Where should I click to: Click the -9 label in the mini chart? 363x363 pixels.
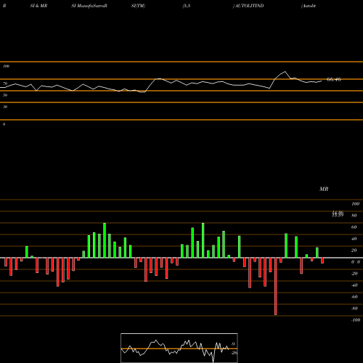click(x=233, y=344)
